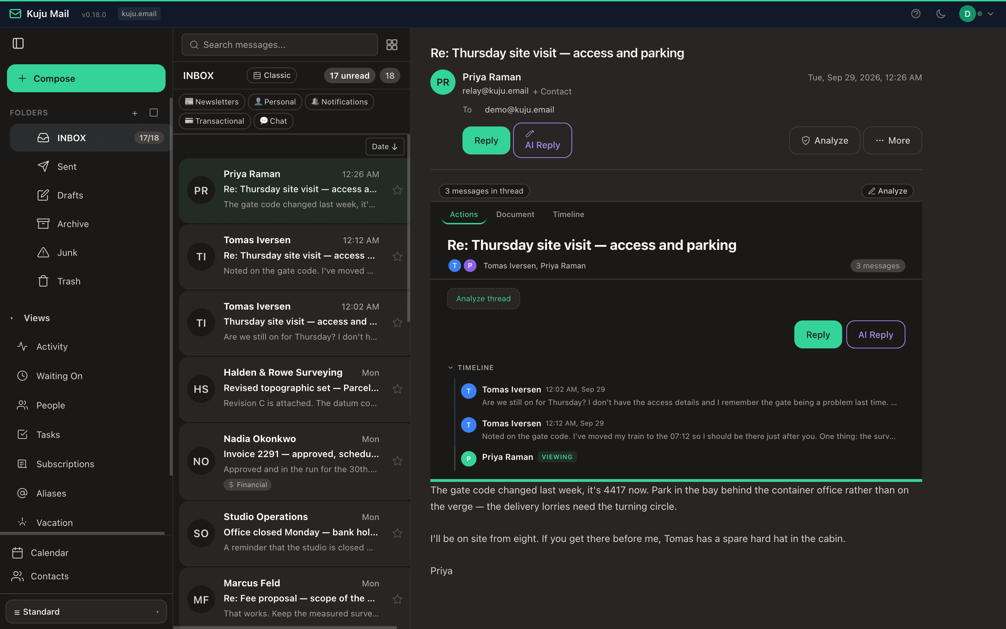The image size is (1006, 629).
Task: Collapse the sidebar panel icon
Action: [18, 43]
